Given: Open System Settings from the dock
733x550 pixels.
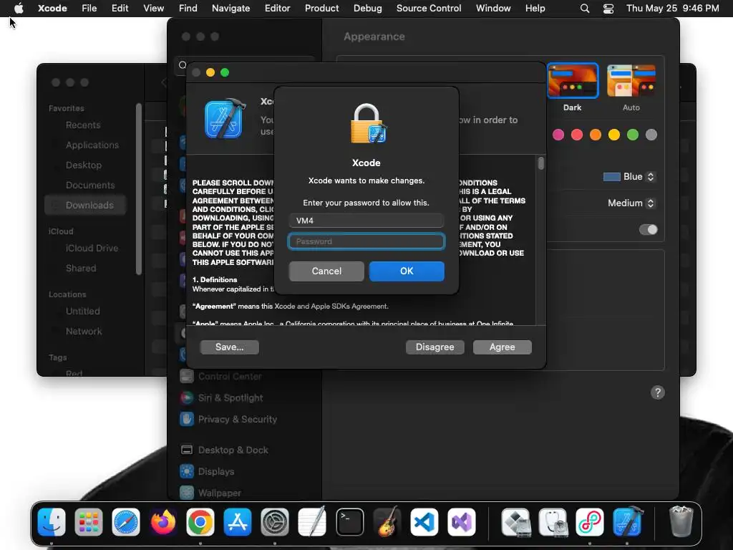Looking at the screenshot, I should (x=275, y=522).
